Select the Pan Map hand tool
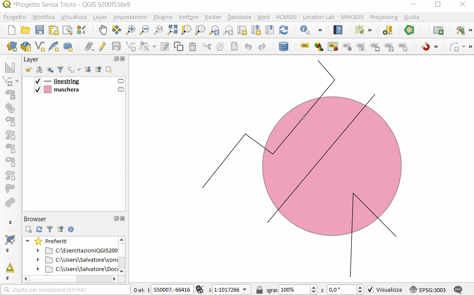 103,30
